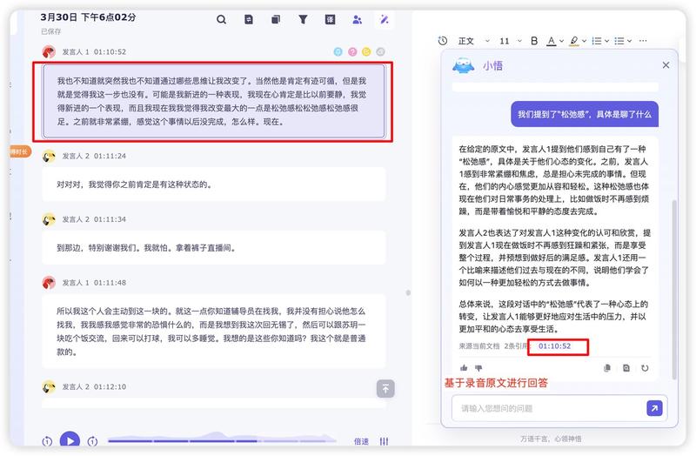Click the yellow checkmark to-do marker

366,52
